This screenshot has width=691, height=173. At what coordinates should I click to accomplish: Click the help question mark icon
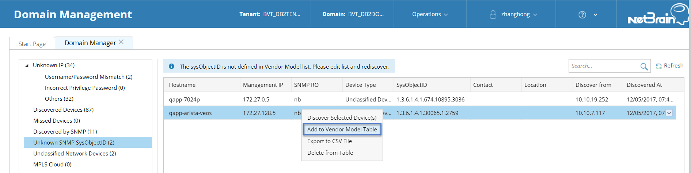click(x=582, y=15)
